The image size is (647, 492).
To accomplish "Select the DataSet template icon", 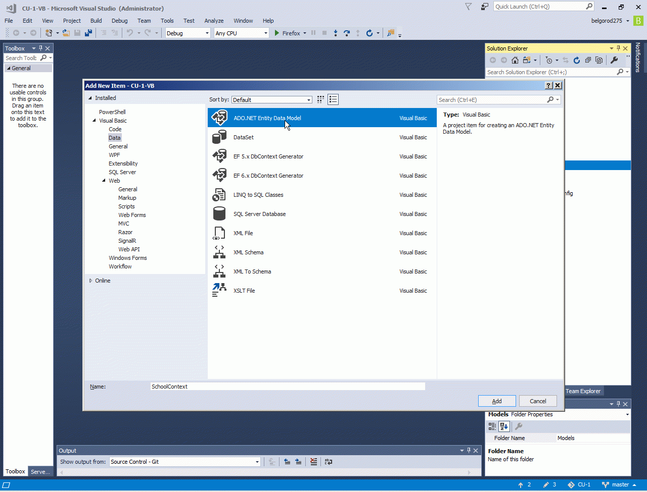I will click(x=219, y=137).
